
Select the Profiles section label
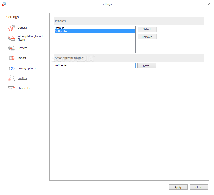[x=22, y=78]
